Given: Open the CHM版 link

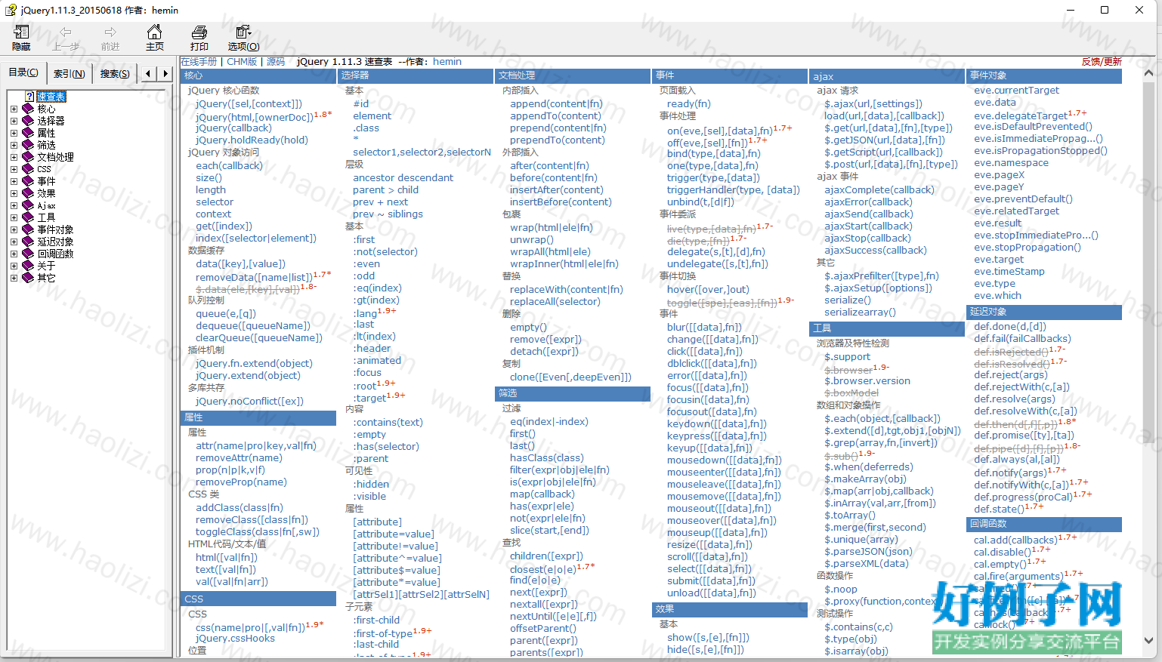Looking at the screenshot, I should click(242, 62).
